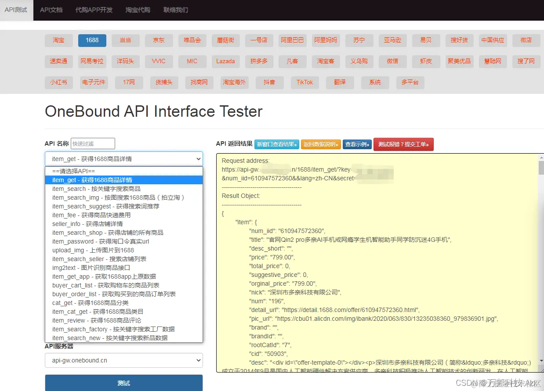Select the 抖音 platform button
544x391 pixels.
point(270,82)
